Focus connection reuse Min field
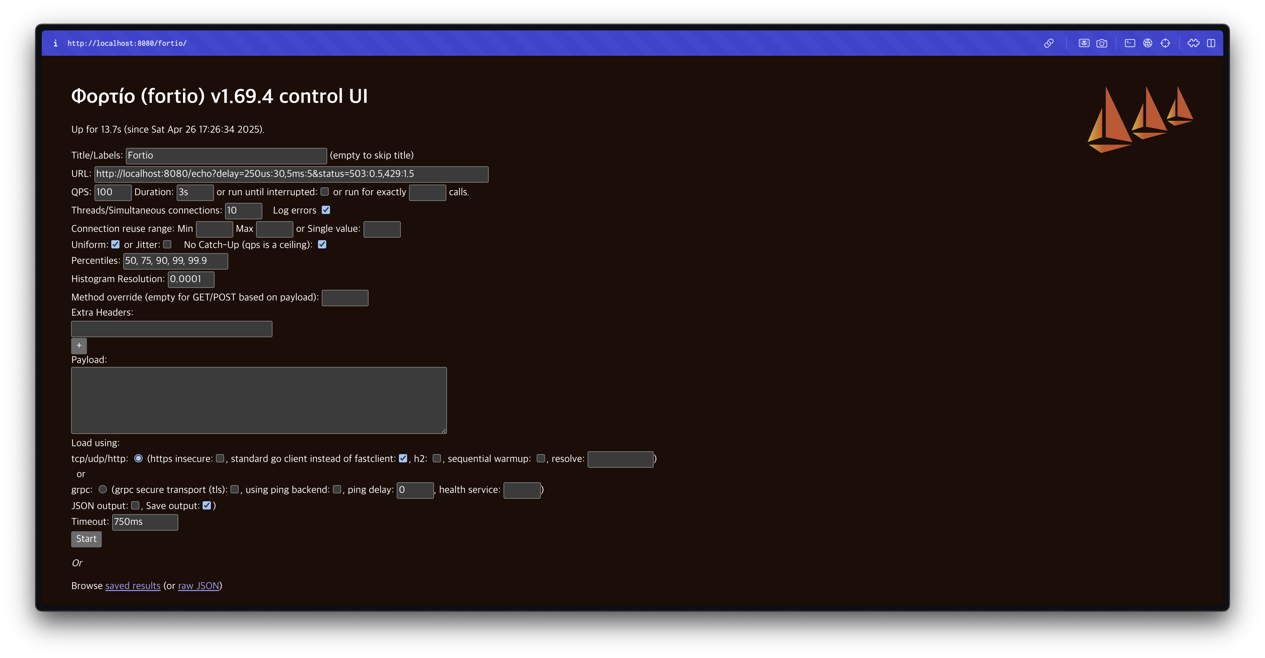The width and height of the screenshot is (1265, 658). tap(215, 229)
